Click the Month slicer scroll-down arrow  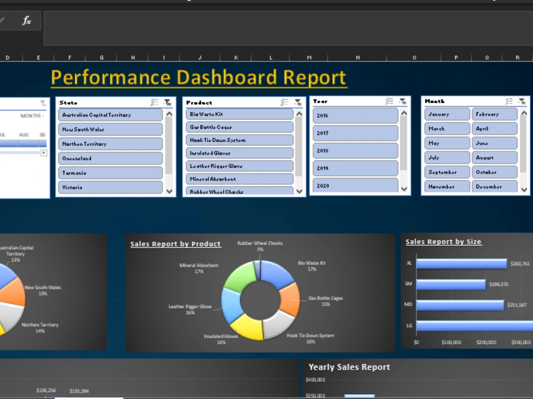(524, 190)
